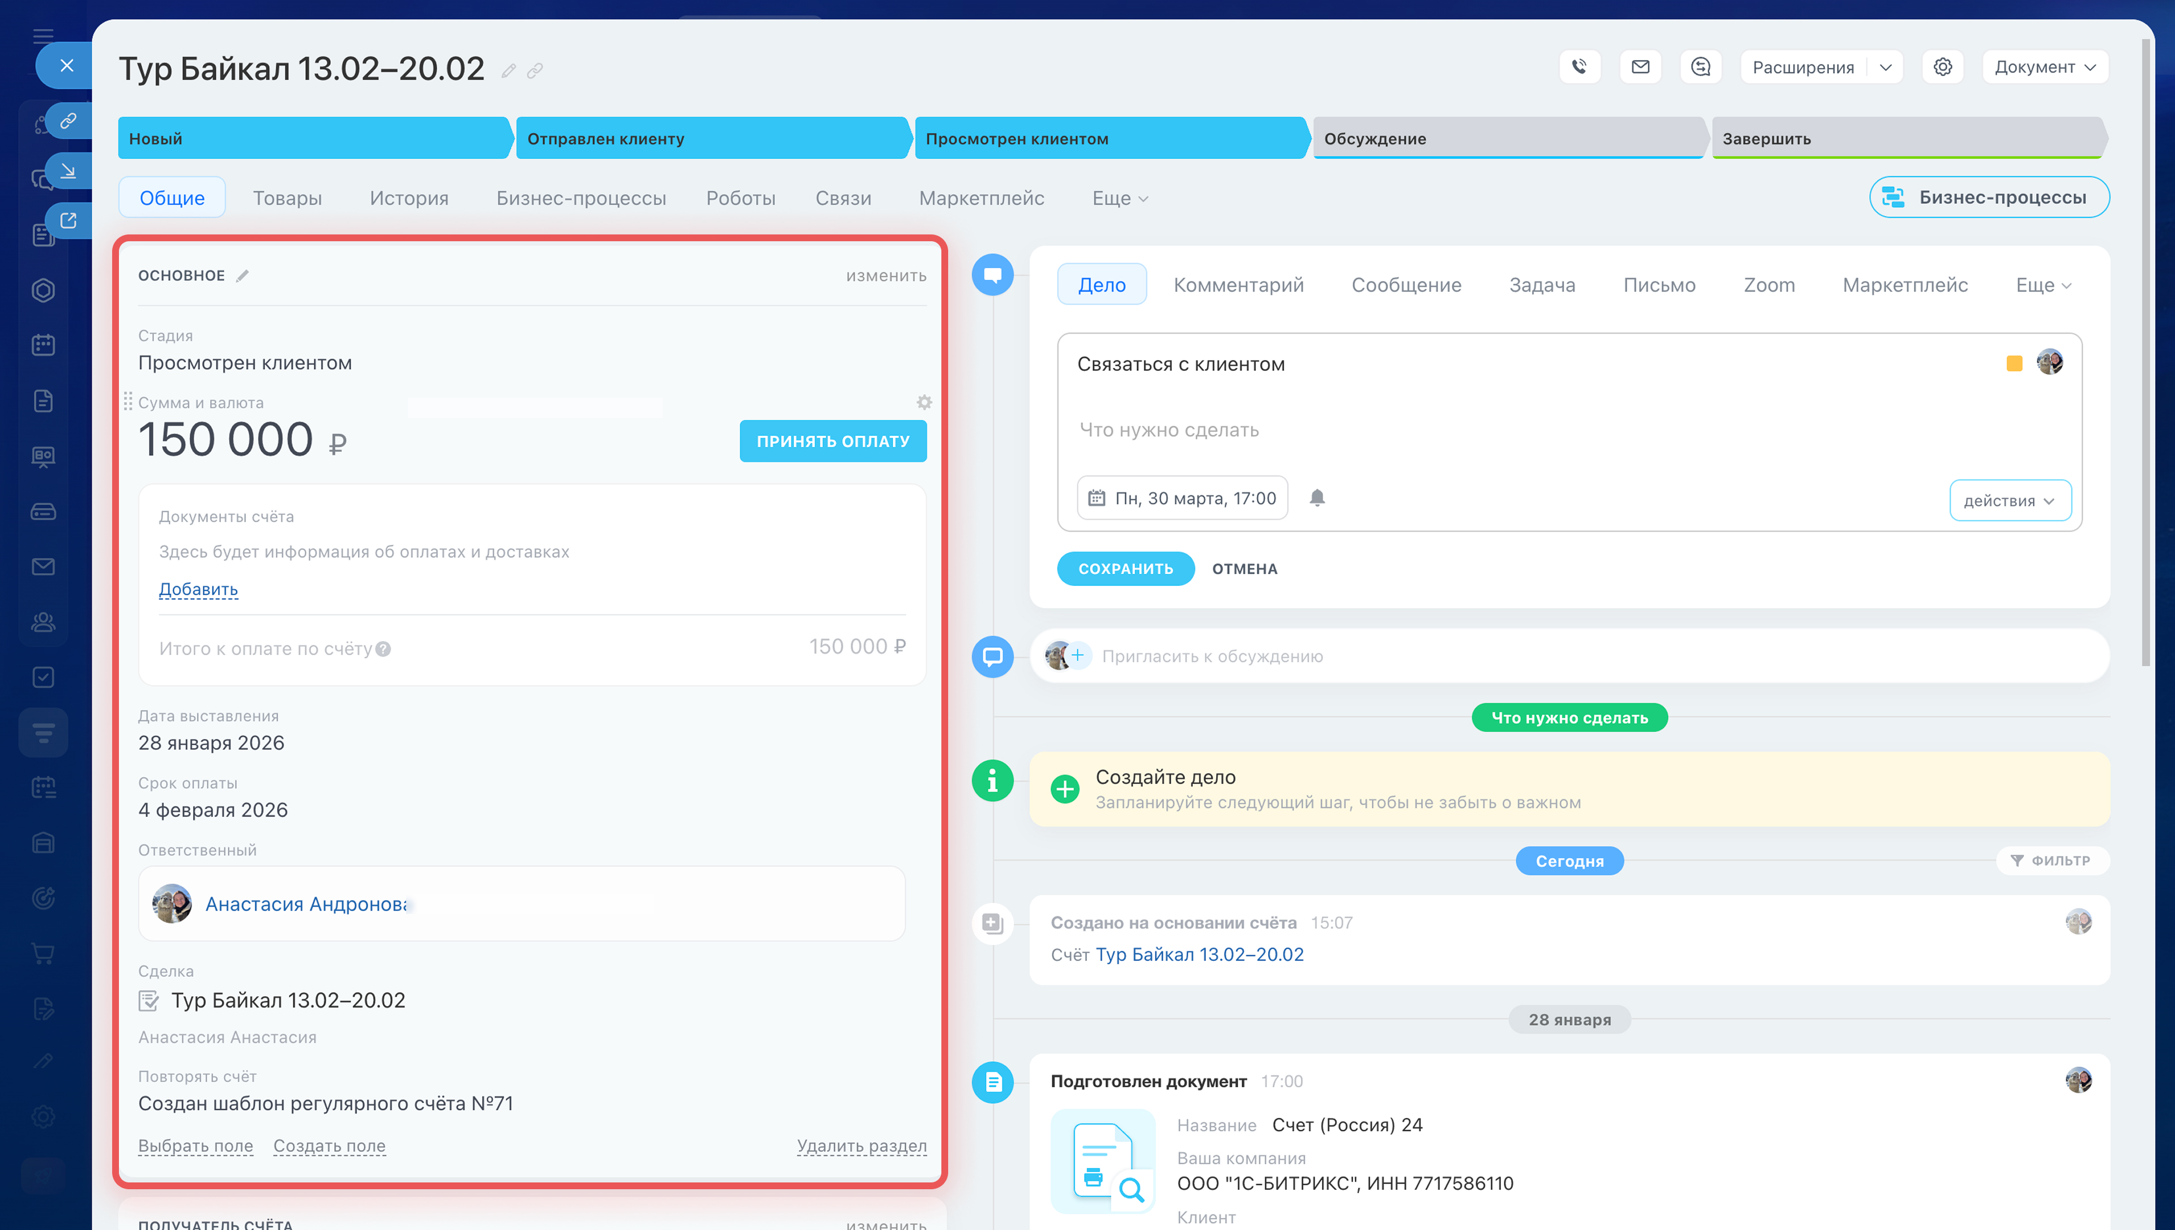
Task: Click pencil icon beside invoice title
Action: (507, 71)
